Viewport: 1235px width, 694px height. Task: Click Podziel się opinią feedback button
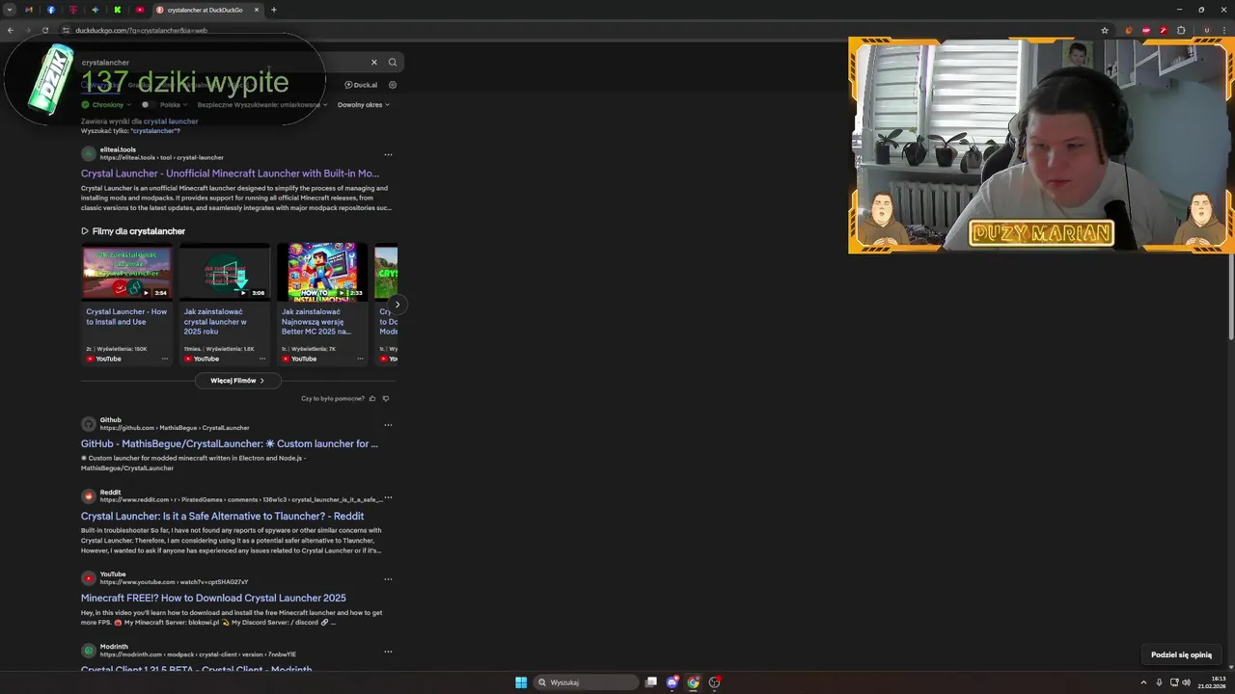(1181, 654)
